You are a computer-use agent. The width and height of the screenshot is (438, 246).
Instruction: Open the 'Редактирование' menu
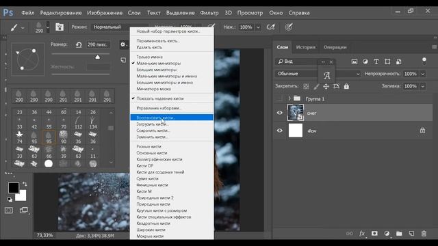pyautogui.click(x=61, y=13)
